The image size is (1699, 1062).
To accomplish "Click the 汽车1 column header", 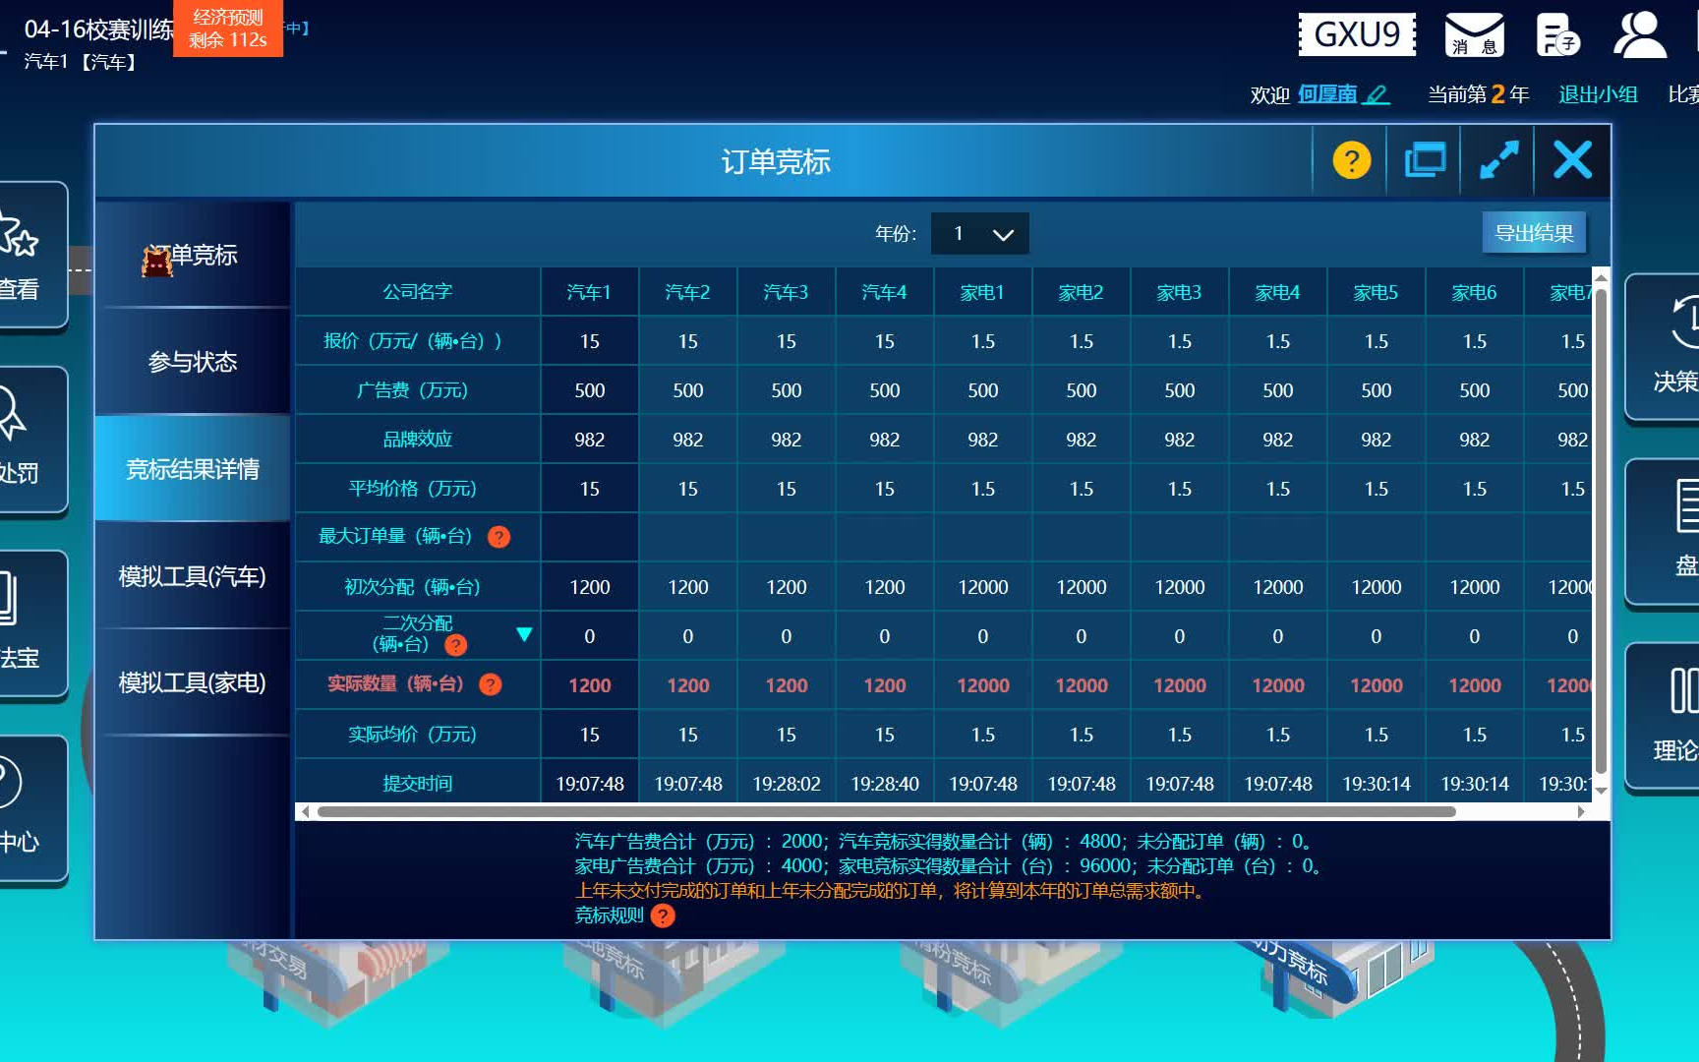I will tap(589, 292).
